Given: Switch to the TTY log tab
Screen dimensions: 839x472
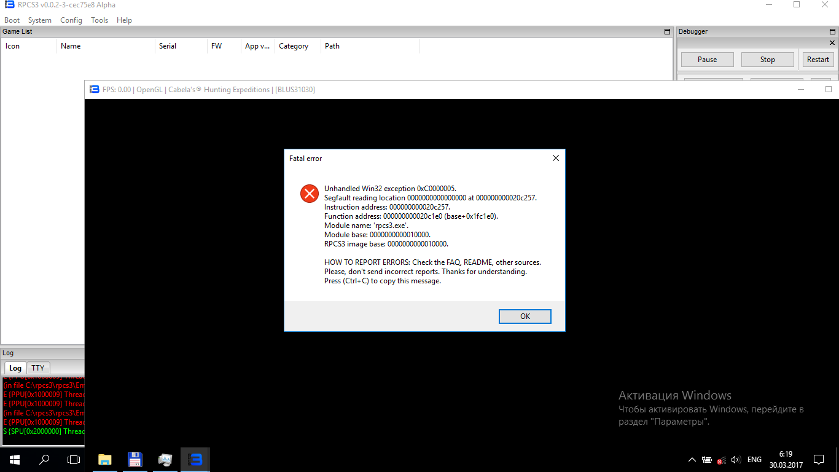Looking at the screenshot, I should tap(38, 368).
